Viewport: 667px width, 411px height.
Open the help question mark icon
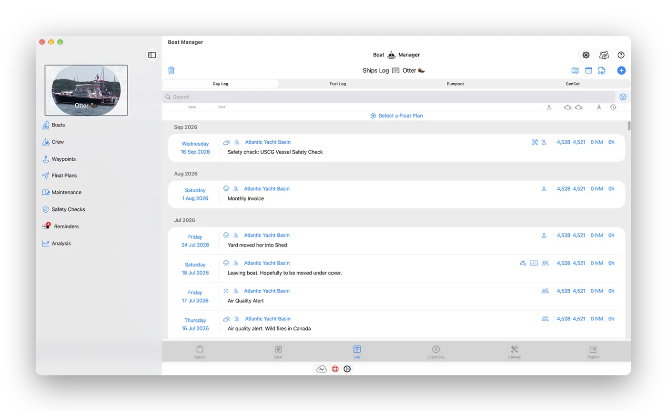pos(621,55)
